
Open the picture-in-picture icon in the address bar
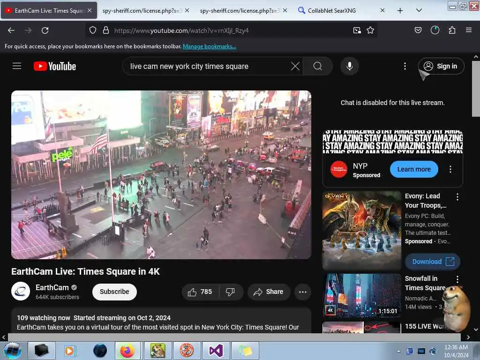click(357, 30)
